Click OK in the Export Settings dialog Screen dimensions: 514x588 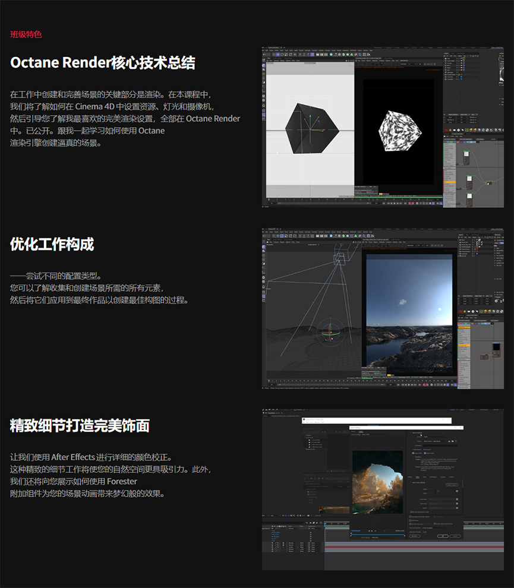443,536
